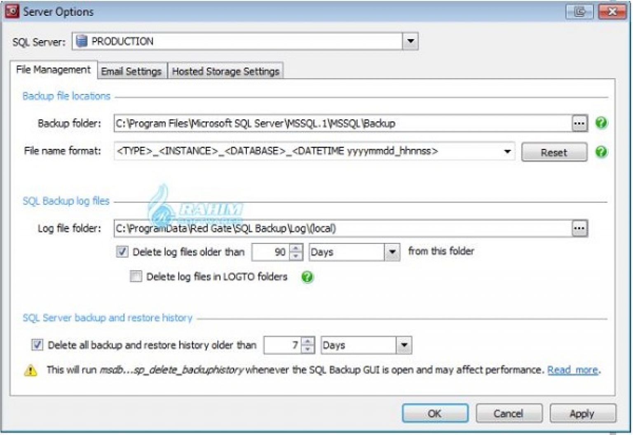Switch to the Email Settings tab

point(131,71)
